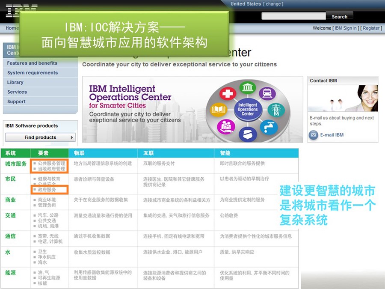Click the Register link
Viewport: 385px width, 289px height.
(x=371, y=28)
